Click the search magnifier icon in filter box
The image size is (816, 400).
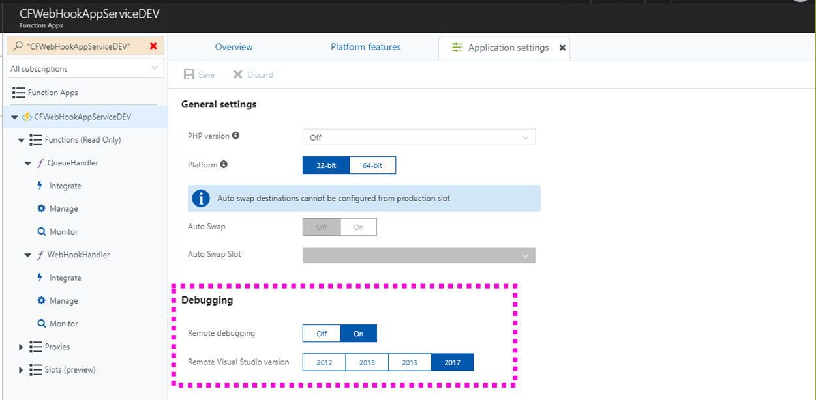click(18, 46)
